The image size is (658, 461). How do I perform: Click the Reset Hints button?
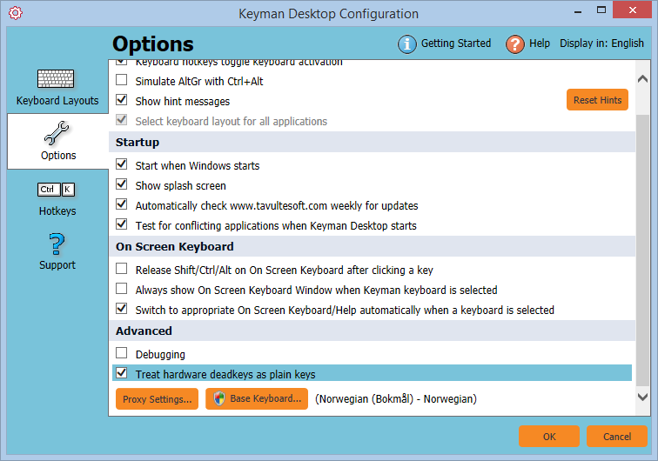click(597, 100)
